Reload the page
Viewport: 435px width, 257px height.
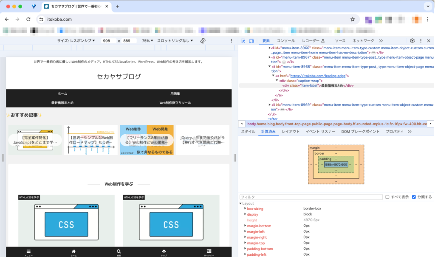[x=28, y=20]
